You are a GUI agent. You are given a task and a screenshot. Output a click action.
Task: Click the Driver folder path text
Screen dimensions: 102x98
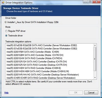pos(32,22)
